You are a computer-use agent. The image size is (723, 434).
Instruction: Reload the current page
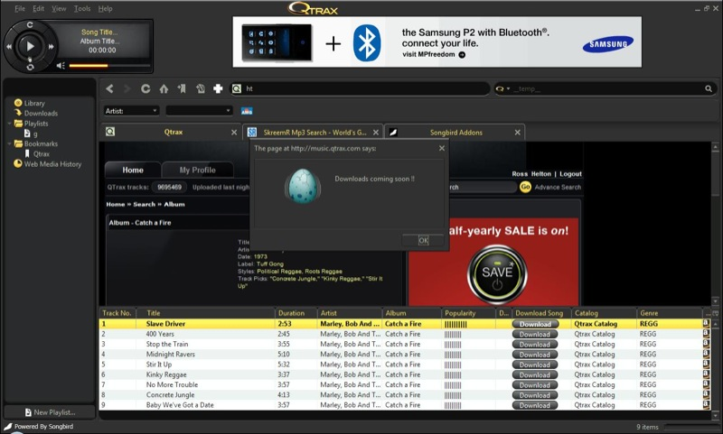(146, 88)
